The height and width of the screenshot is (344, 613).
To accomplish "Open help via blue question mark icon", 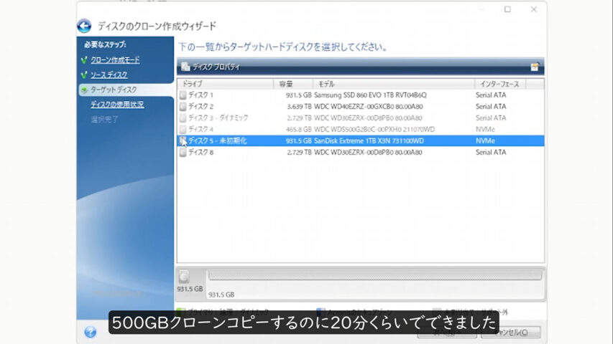I will point(90,332).
